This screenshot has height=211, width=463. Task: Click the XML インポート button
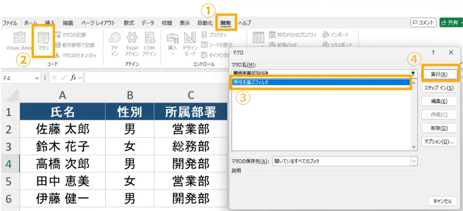(336, 35)
